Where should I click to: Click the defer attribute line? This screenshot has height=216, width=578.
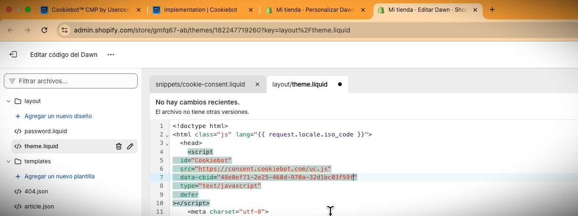click(x=189, y=194)
